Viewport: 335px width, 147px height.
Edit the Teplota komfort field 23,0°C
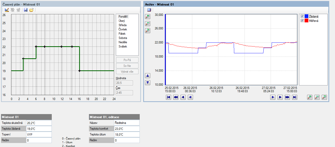[x=127, y=129]
